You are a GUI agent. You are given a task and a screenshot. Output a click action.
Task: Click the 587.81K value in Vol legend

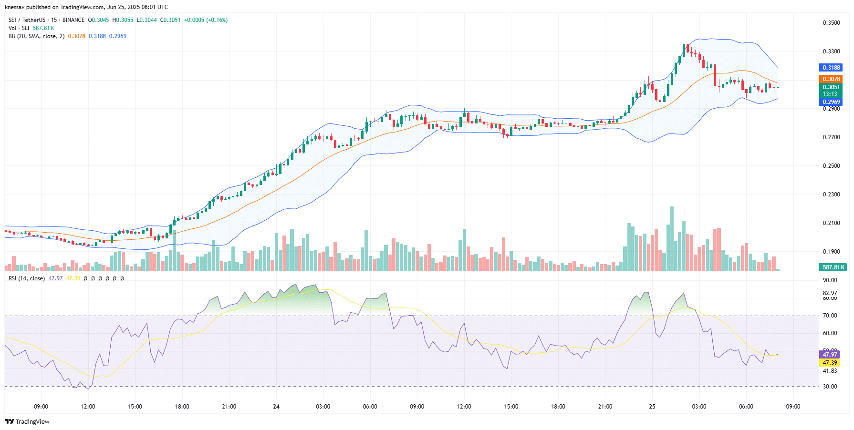(x=43, y=28)
